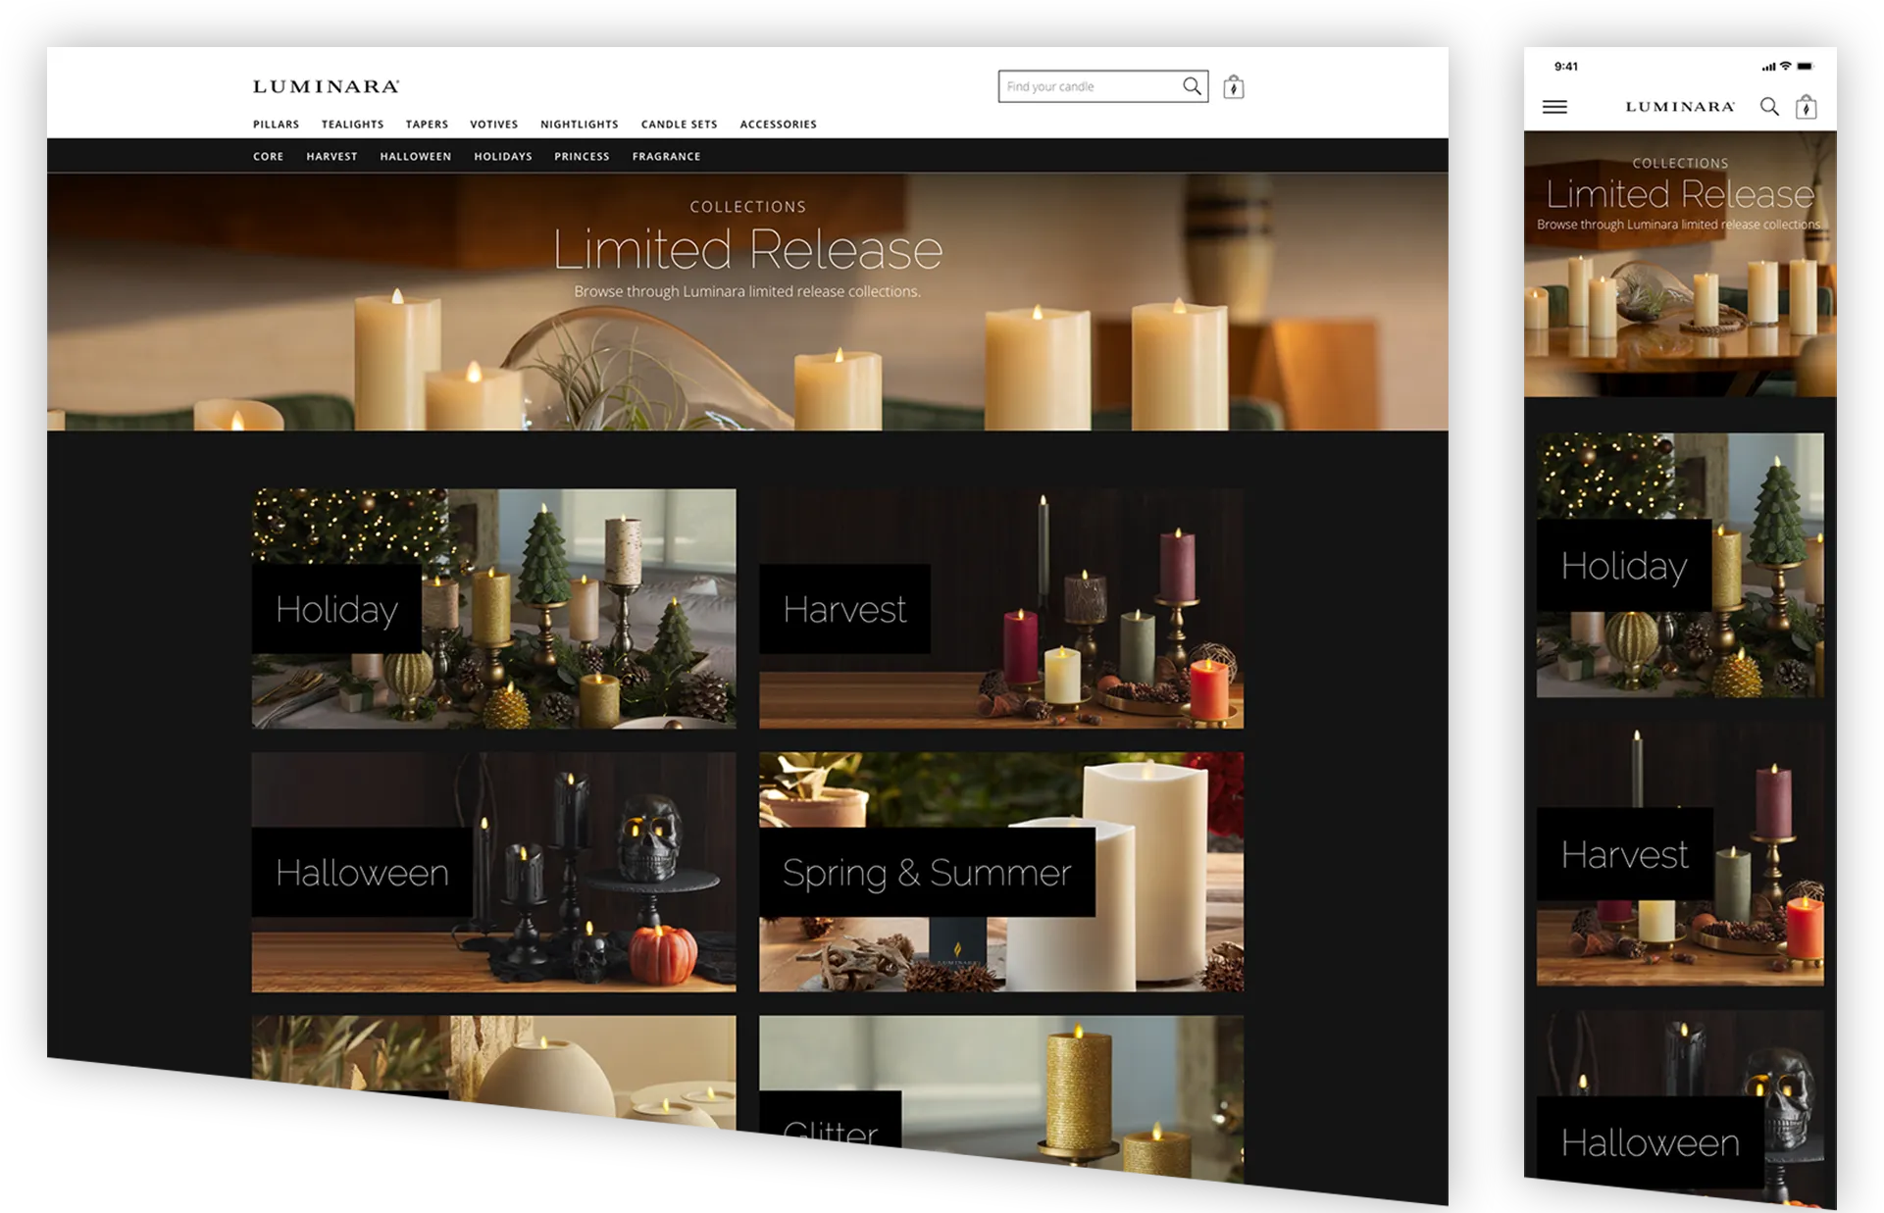Screen dimensions: 1884x1213
Task: Click the 9:41 clock in mobile status bar
Action: coord(1566,67)
